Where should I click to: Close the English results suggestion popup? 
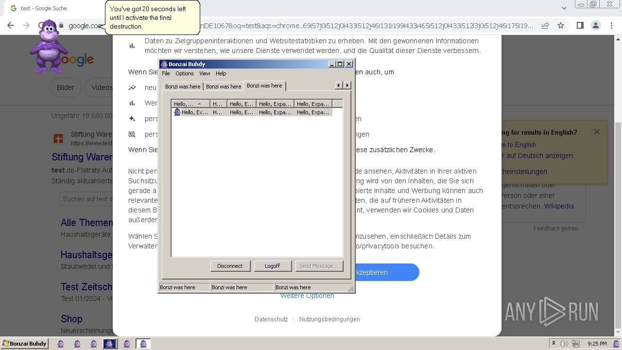pyautogui.click(x=597, y=132)
